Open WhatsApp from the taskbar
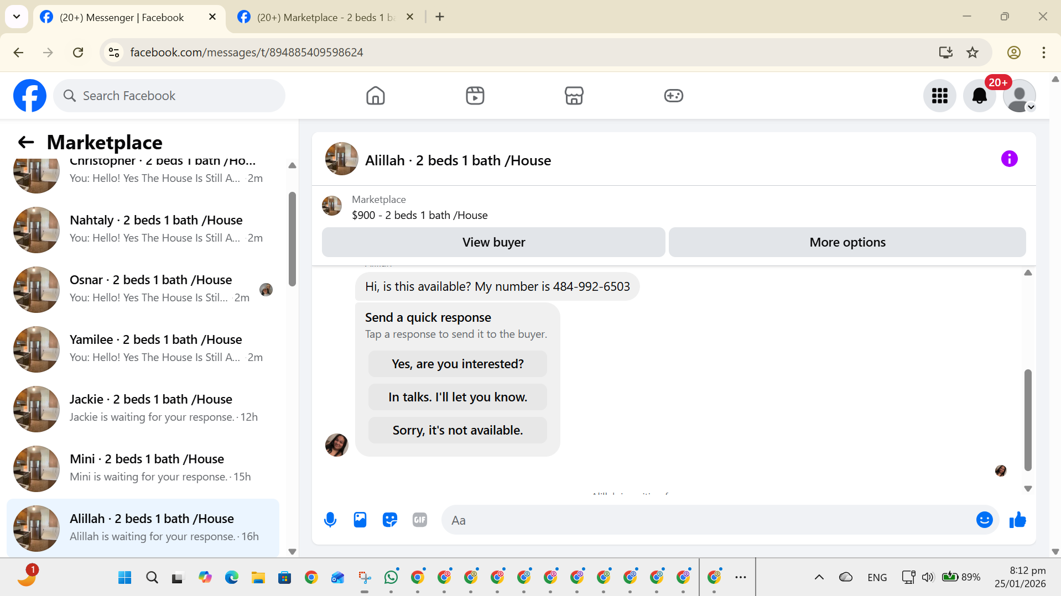The image size is (1061, 596). point(391,578)
